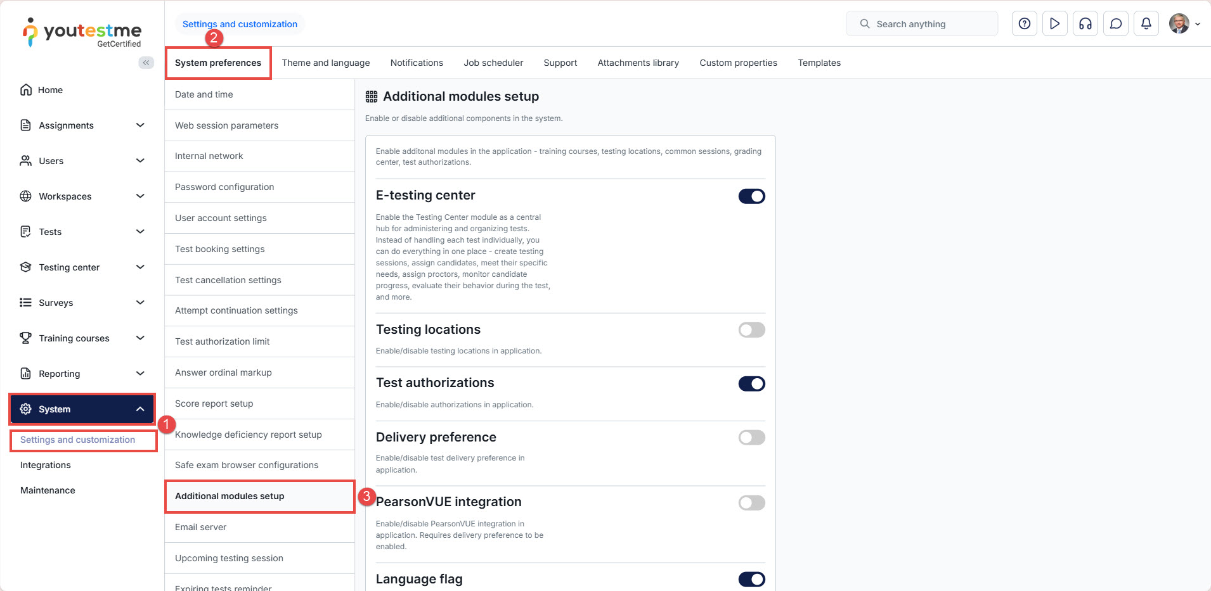Screen dimensions: 1211x591
Task: Expand the Assignments menu chevron
Action: click(x=140, y=125)
